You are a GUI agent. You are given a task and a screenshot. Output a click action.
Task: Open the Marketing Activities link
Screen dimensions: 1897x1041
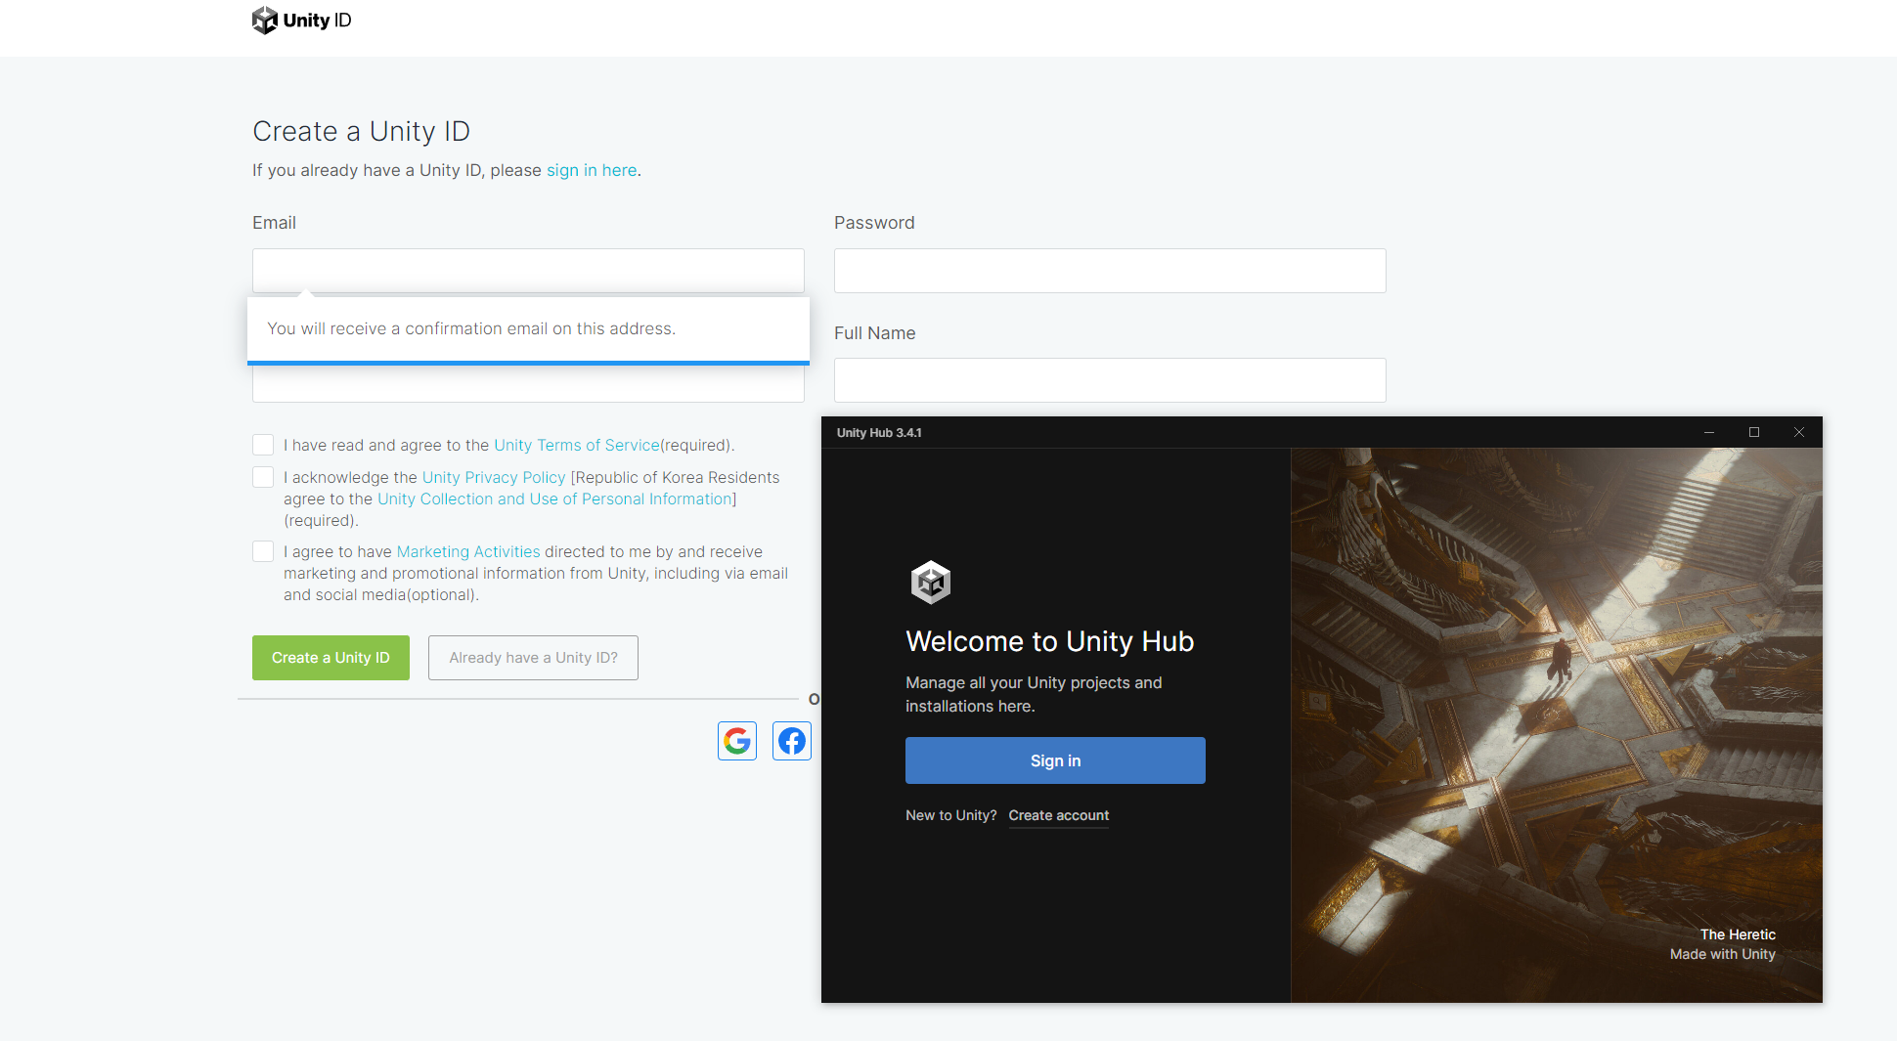tap(468, 551)
